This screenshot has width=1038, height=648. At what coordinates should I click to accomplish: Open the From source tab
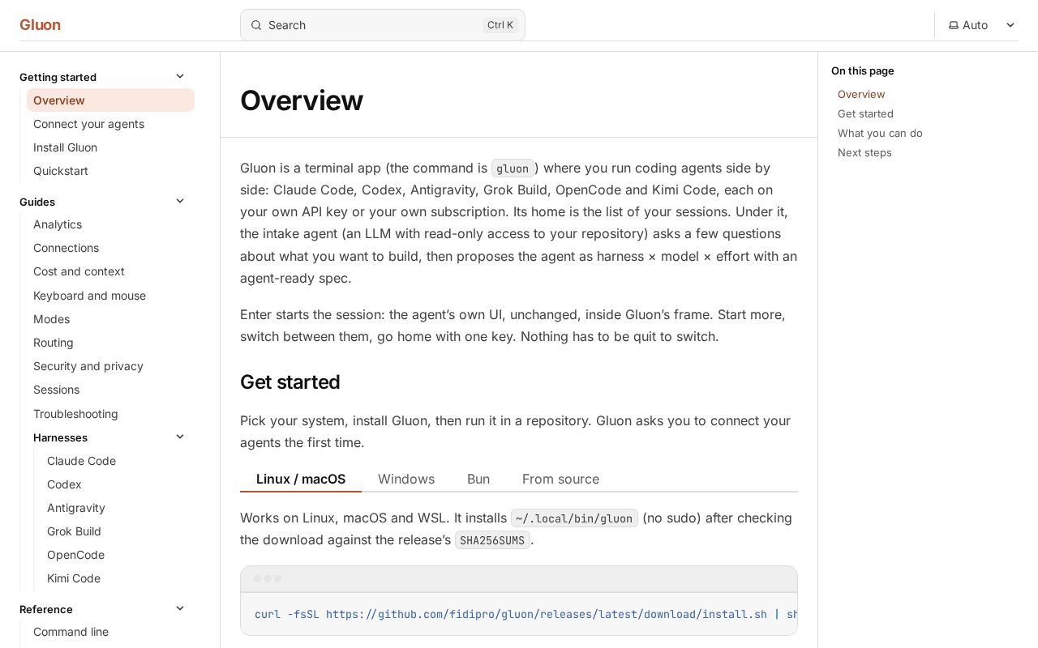[x=560, y=479]
